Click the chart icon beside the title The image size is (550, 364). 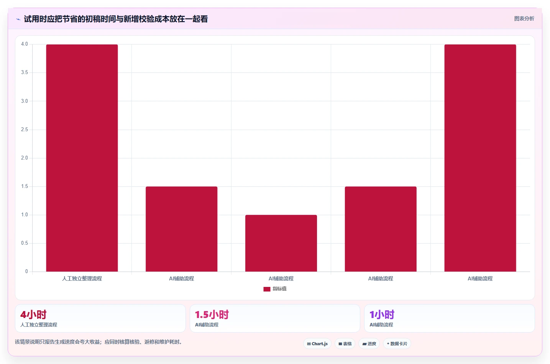pyautogui.click(x=18, y=19)
